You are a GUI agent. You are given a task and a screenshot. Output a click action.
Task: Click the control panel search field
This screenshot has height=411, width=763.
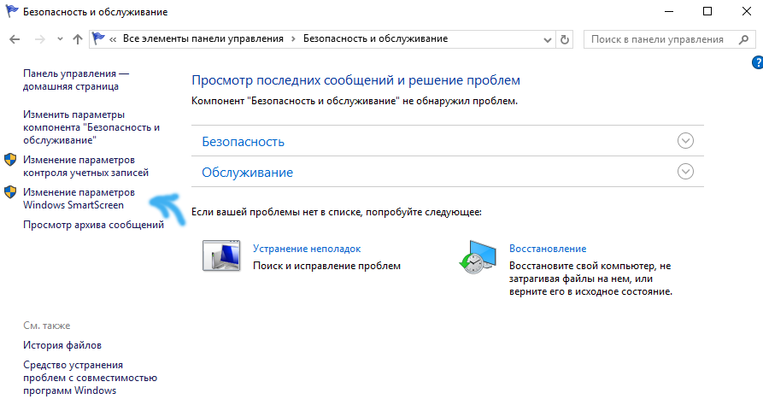tap(669, 39)
